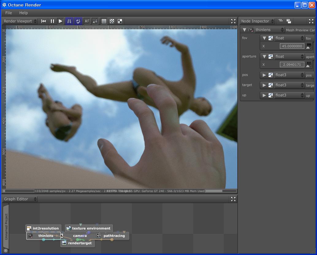Toggle the sphere material picker button
Screen dimensions: 317x255
pos(78,21)
